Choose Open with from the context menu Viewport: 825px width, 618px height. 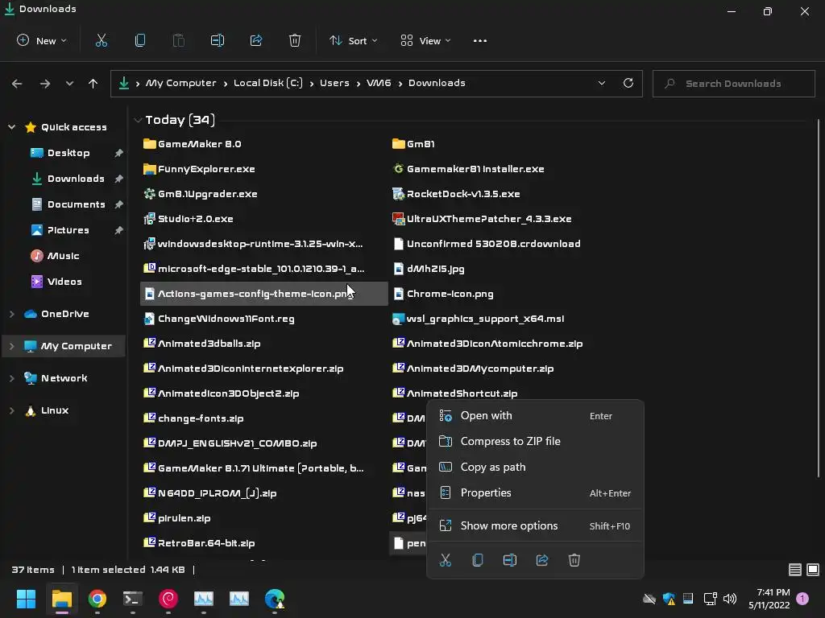tap(535, 416)
